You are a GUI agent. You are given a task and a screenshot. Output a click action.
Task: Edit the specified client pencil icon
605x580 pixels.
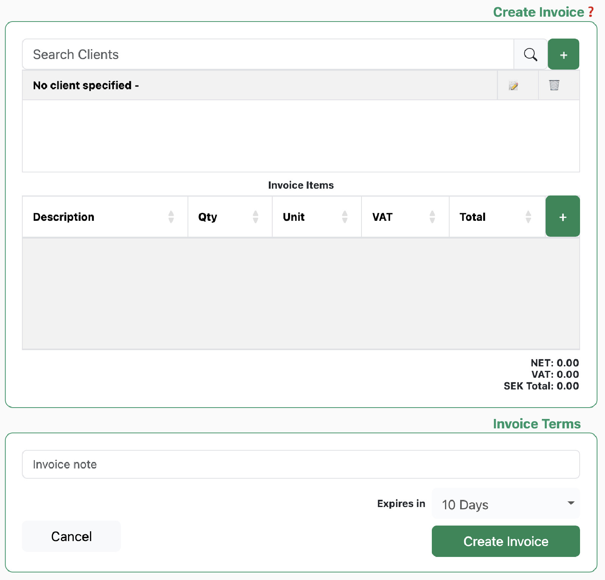point(513,85)
